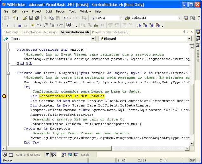
Task: Click the Command Window icon in bottom panel
Action: [x=11, y=155]
